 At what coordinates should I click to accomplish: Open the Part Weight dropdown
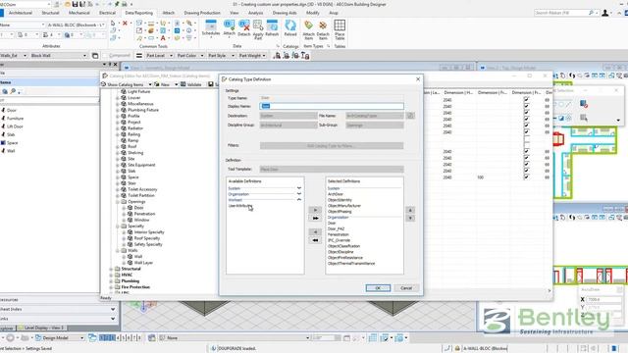click(x=251, y=56)
